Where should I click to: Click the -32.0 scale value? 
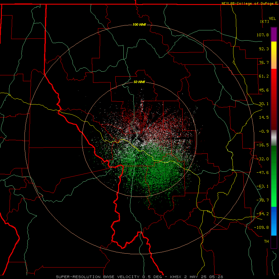click(x=263, y=159)
